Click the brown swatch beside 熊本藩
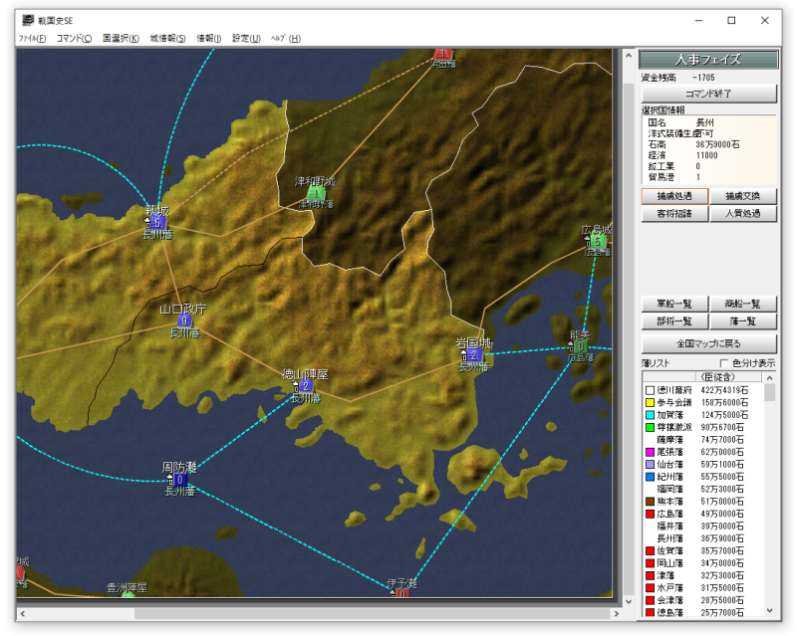 click(650, 502)
